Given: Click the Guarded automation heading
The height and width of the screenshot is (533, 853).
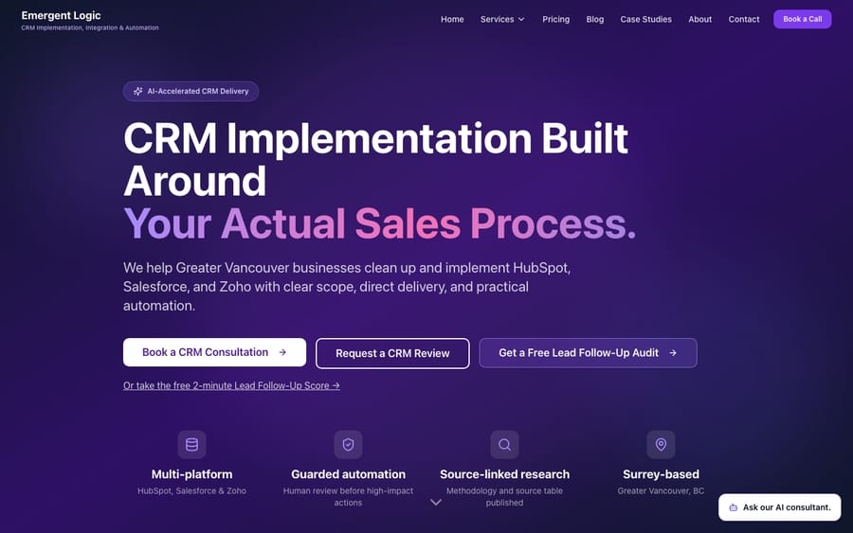Looking at the screenshot, I should pos(348,474).
